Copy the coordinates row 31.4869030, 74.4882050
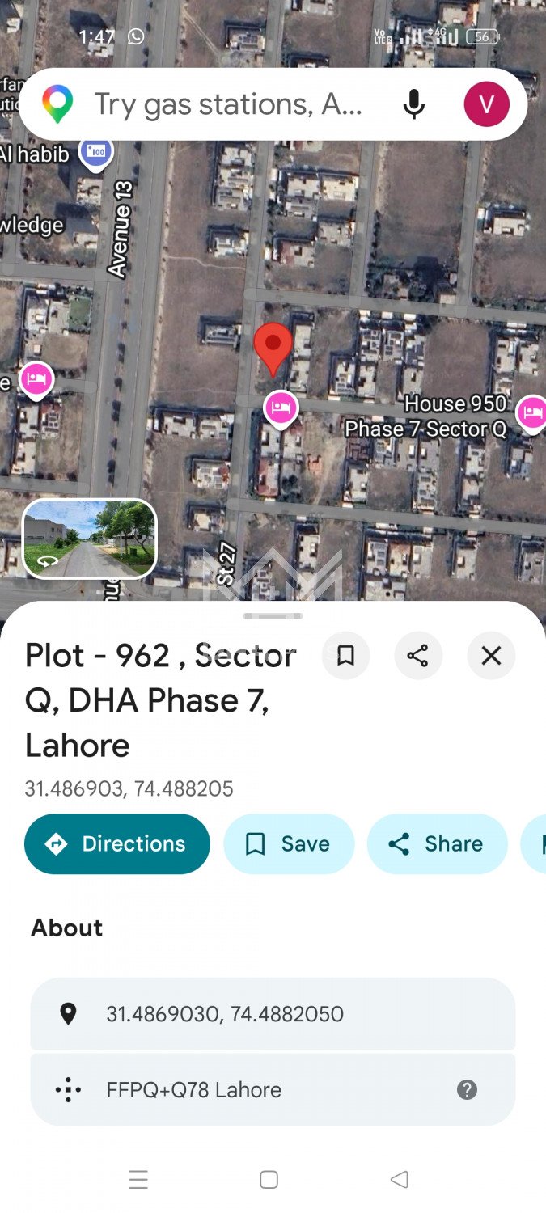The image size is (546, 1213). (273, 1014)
